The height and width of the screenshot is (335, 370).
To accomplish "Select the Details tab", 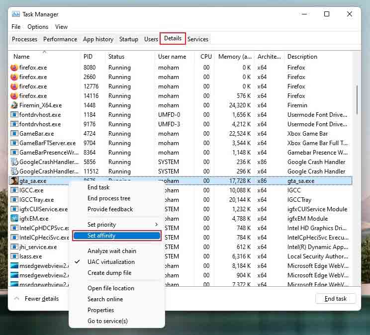I will [x=173, y=38].
